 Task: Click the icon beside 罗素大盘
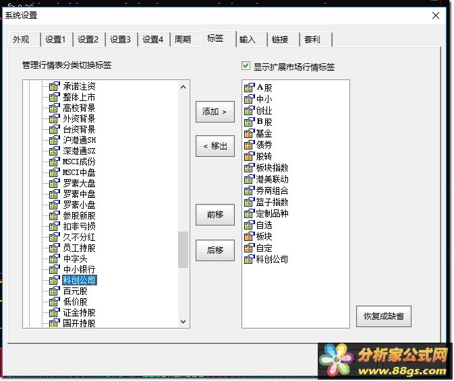55,183
